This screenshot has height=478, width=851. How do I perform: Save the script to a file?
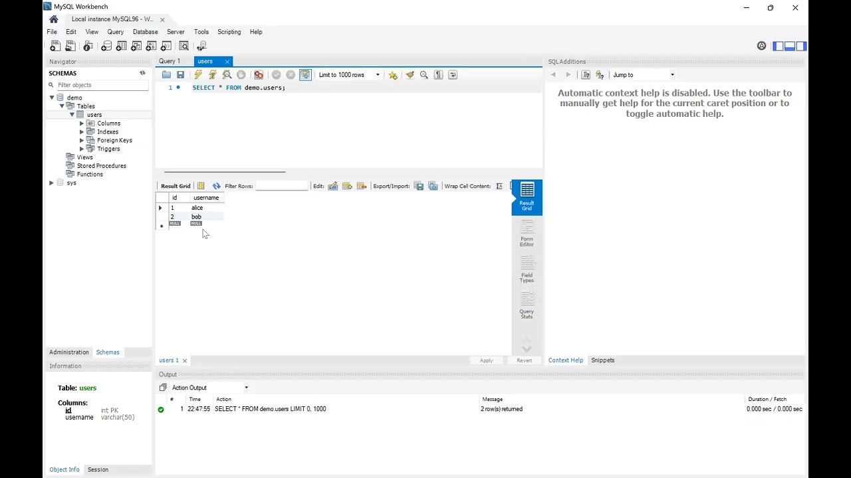click(180, 75)
